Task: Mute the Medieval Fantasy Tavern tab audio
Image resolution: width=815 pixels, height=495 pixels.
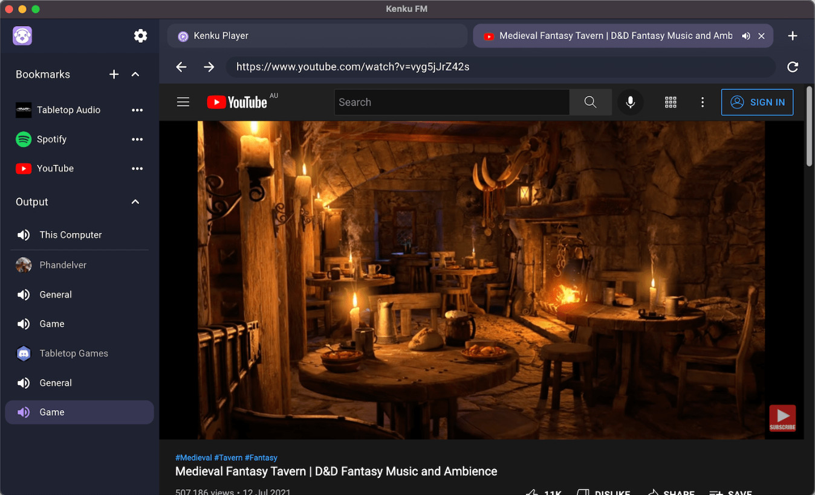Action: click(746, 36)
